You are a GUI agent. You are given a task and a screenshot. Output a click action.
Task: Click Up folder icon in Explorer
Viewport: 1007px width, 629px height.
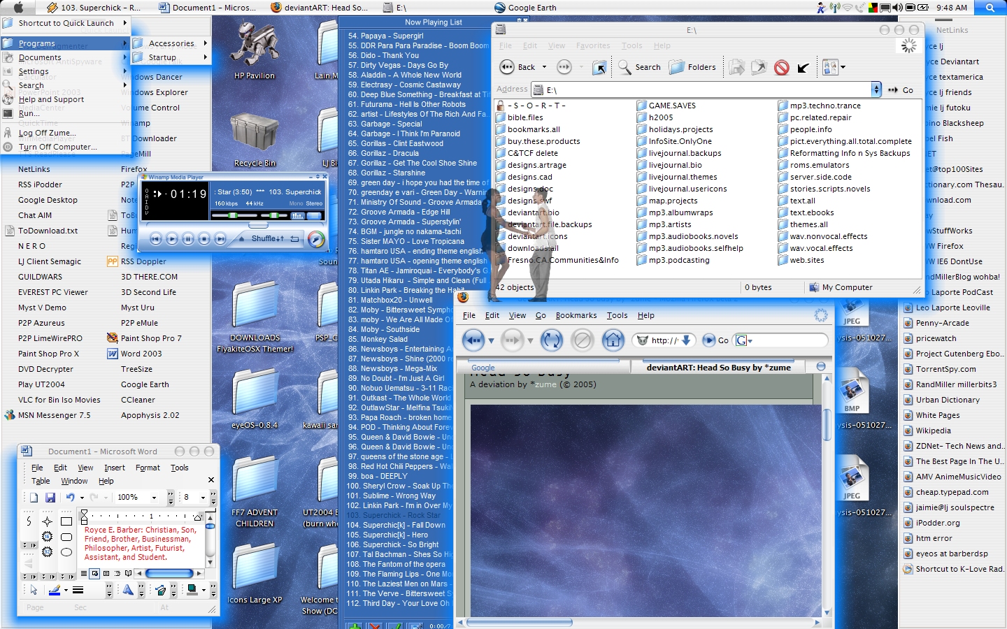pos(599,67)
